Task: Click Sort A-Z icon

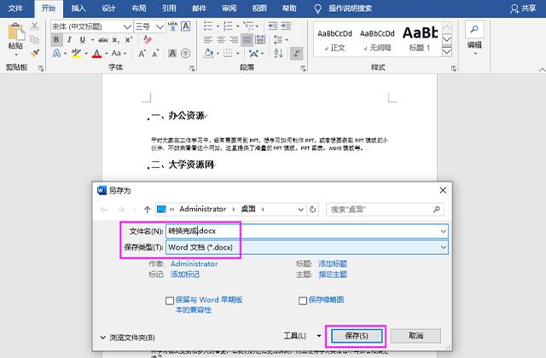Action: tap(278, 53)
